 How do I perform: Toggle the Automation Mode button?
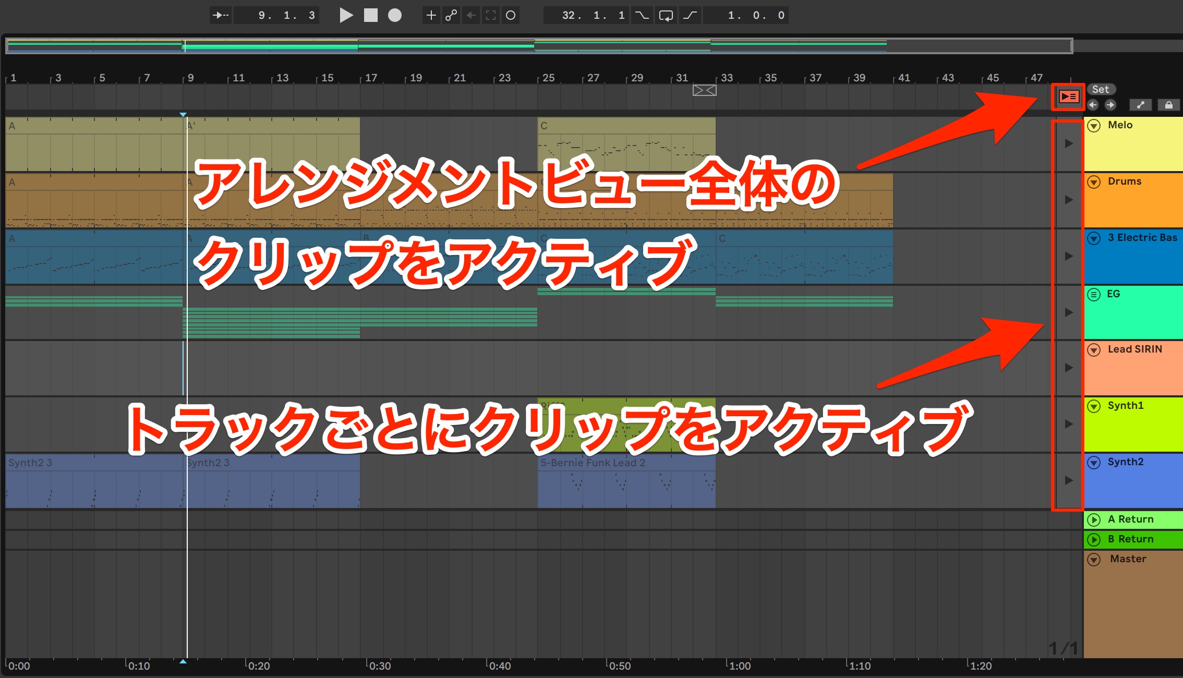1140,105
